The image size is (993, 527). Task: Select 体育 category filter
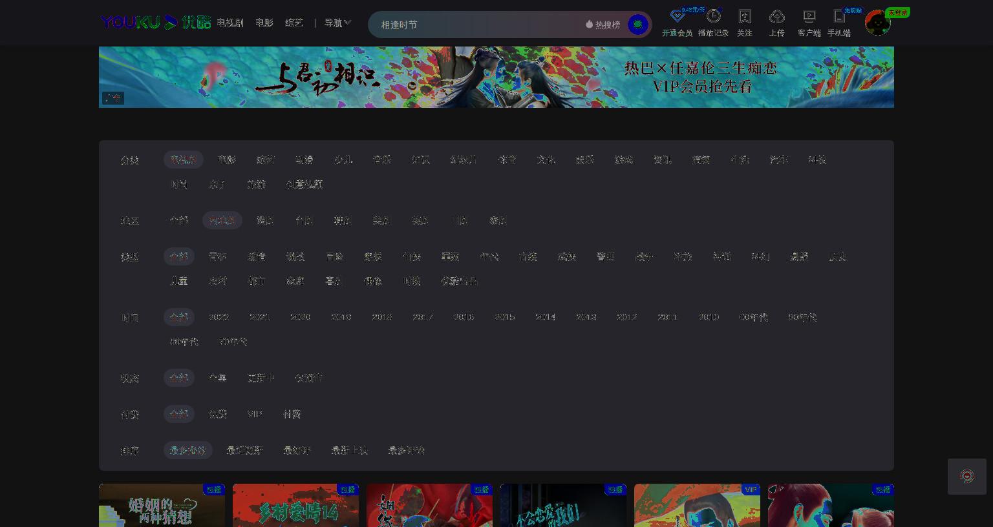507,160
